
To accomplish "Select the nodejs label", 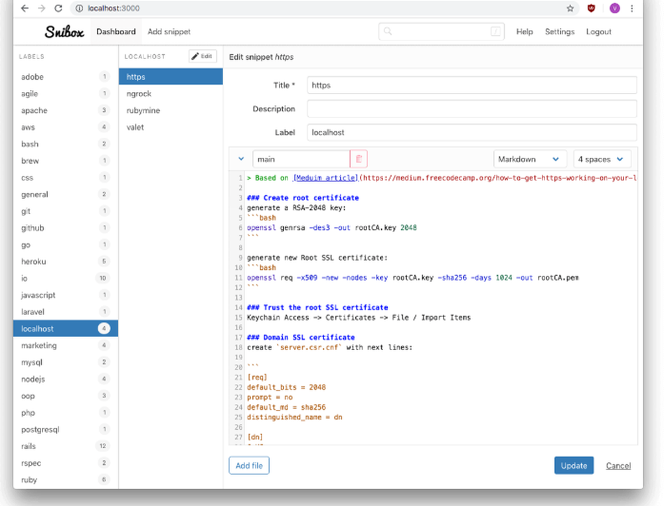I will click(66, 379).
